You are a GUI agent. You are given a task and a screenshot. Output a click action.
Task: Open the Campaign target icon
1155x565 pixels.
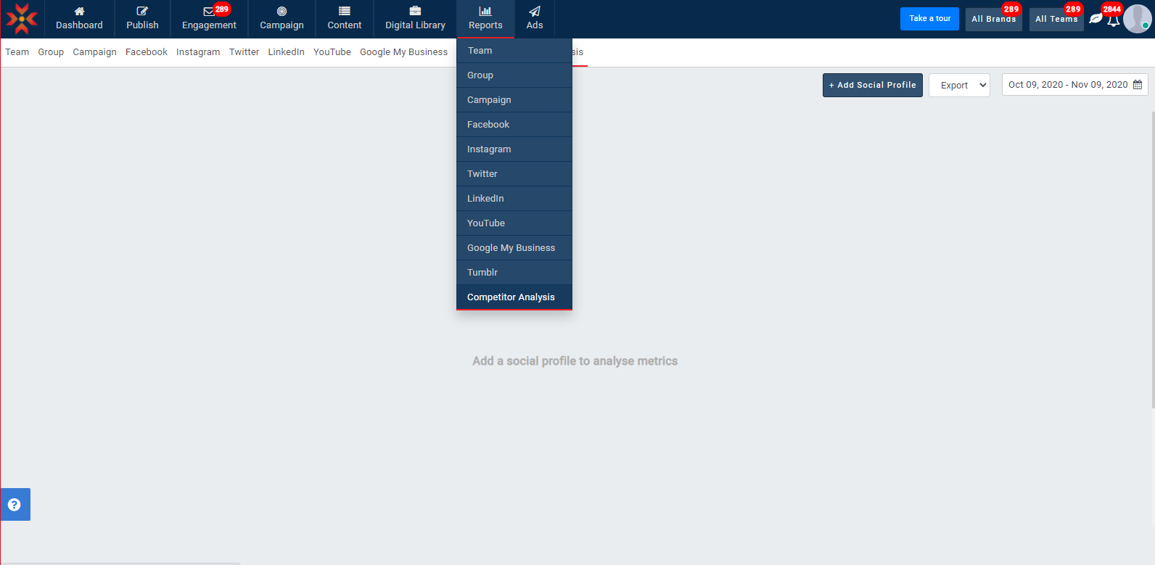[281, 12]
